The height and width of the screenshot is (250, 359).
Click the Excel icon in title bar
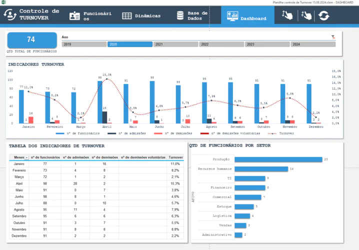tap(3, 2)
